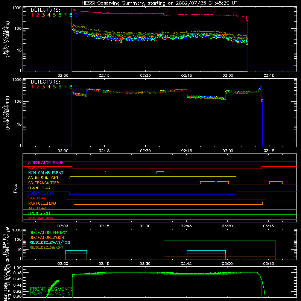This screenshot has height=301, width=301.
Task: Click the FRONTS_OFF flag label
Action: coord(40,213)
